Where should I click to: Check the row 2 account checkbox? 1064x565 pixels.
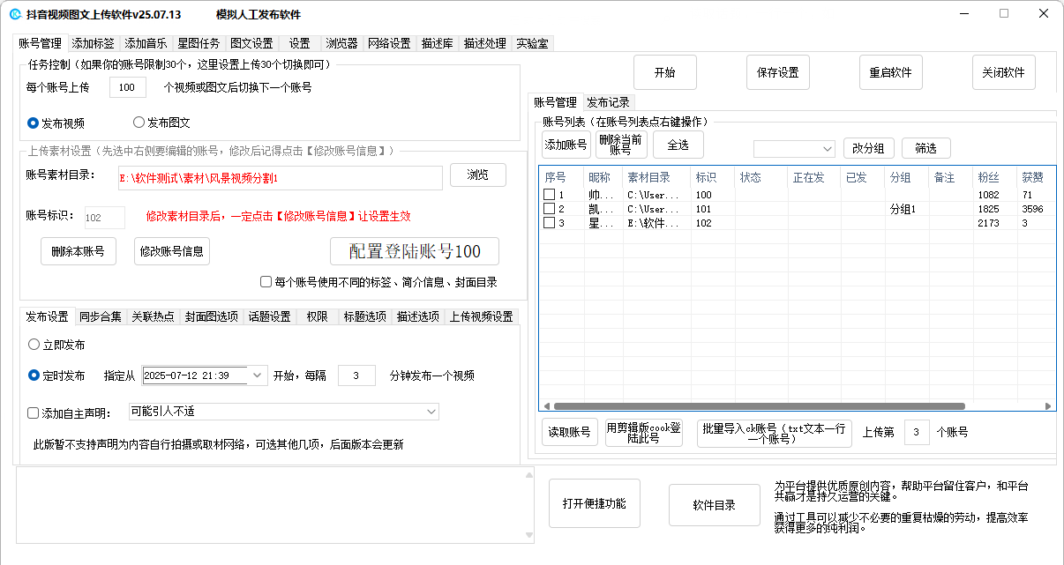[549, 209]
